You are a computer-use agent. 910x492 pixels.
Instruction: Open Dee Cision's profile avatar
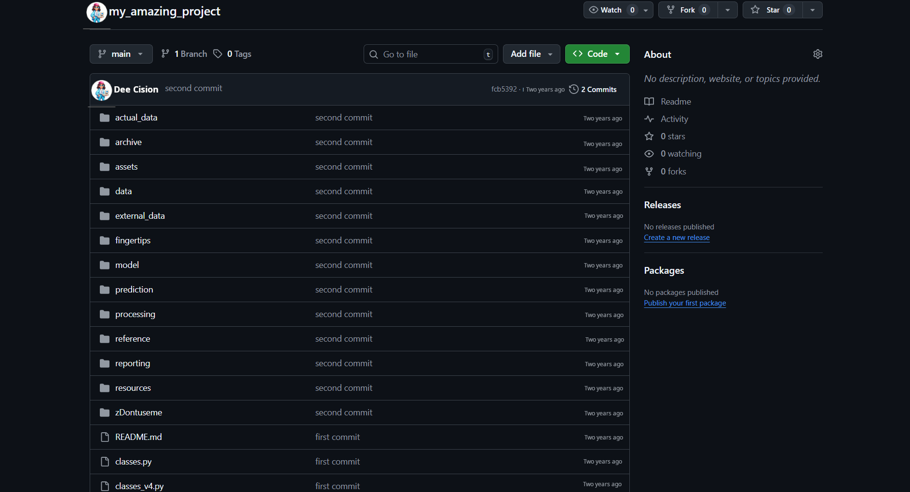[x=101, y=90]
